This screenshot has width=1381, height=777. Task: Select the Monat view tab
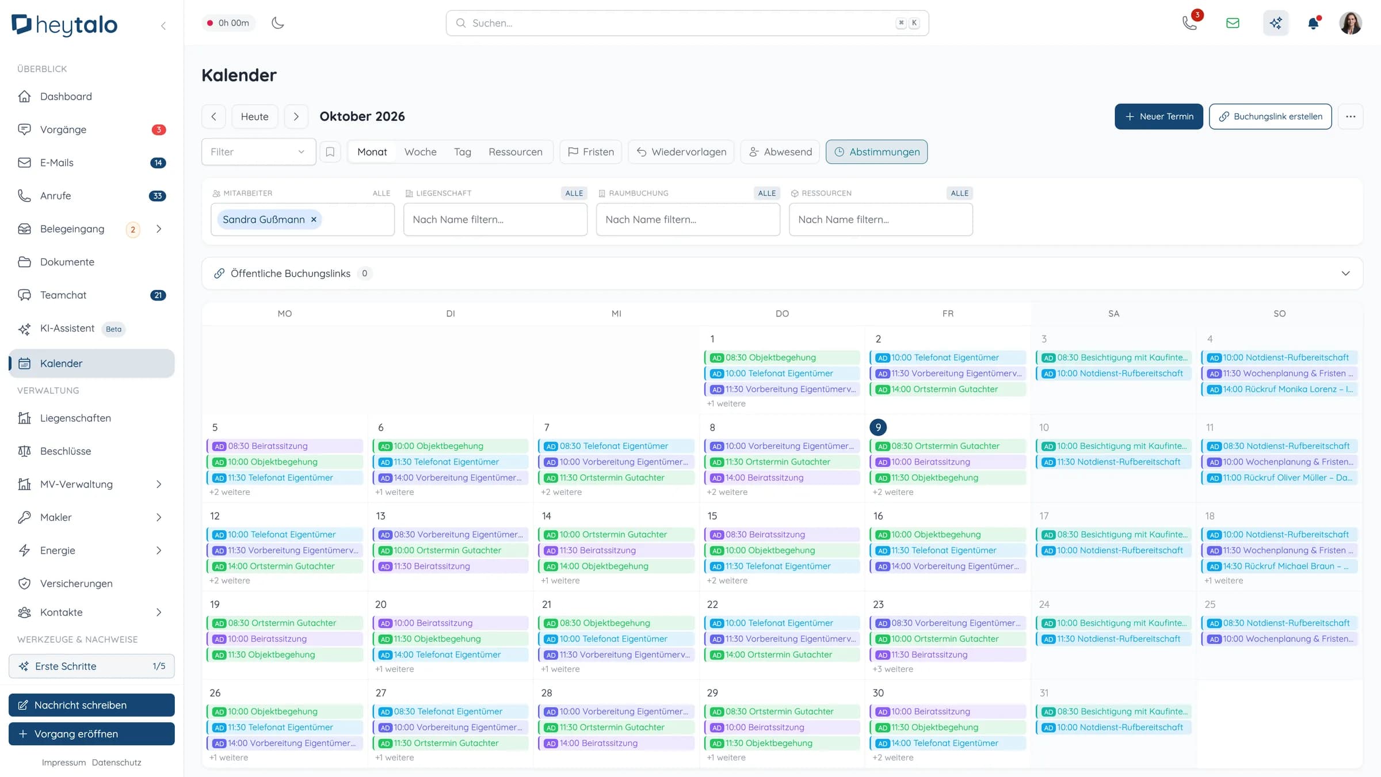click(372, 152)
